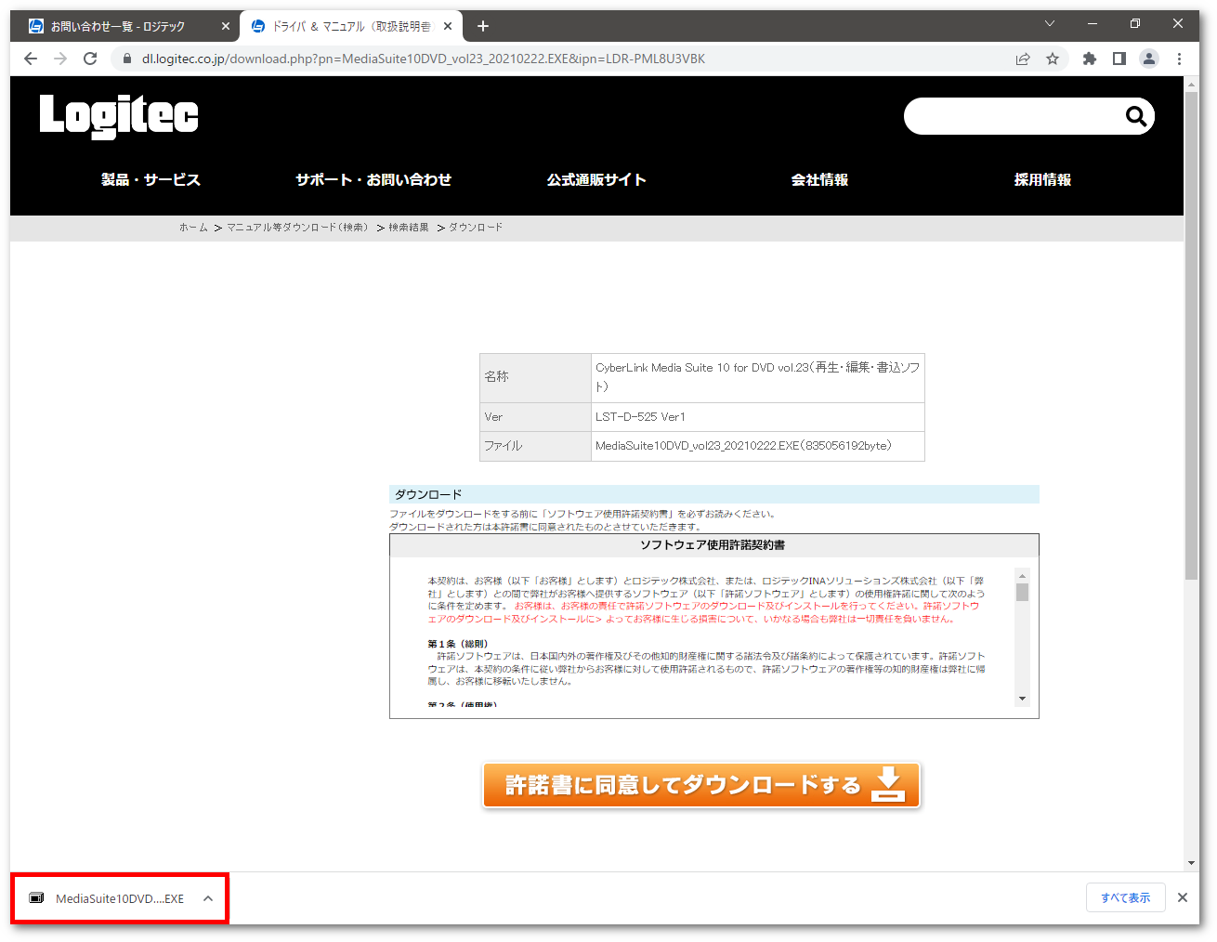
Task: Click the LST-D-525 Ver1 version cell
Action: [x=758, y=417]
